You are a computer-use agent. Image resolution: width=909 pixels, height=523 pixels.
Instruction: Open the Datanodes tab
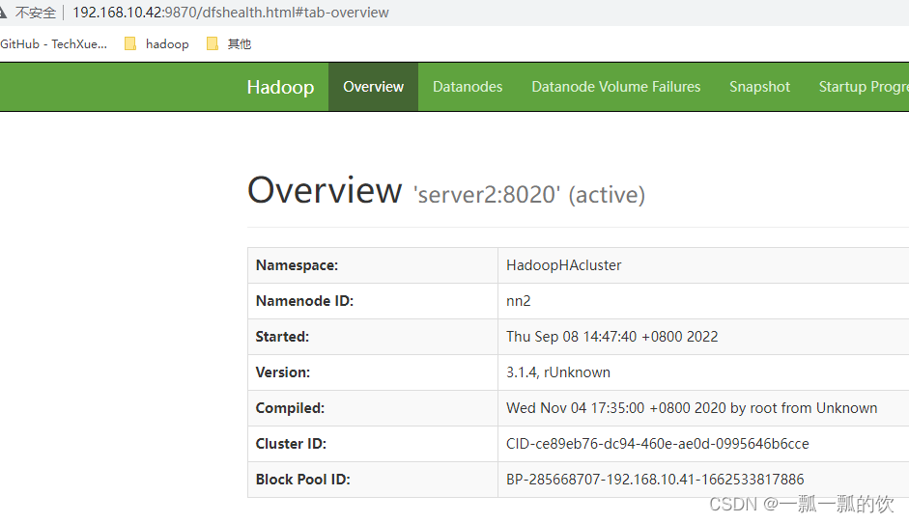click(x=468, y=87)
